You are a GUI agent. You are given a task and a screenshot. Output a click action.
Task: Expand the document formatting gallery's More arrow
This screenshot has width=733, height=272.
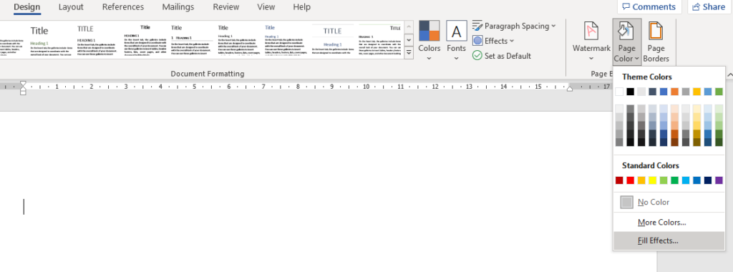(409, 53)
